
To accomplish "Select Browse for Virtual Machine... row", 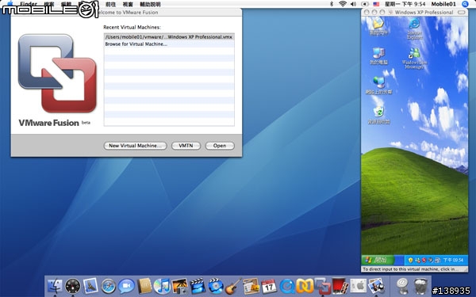I will point(169,44).
